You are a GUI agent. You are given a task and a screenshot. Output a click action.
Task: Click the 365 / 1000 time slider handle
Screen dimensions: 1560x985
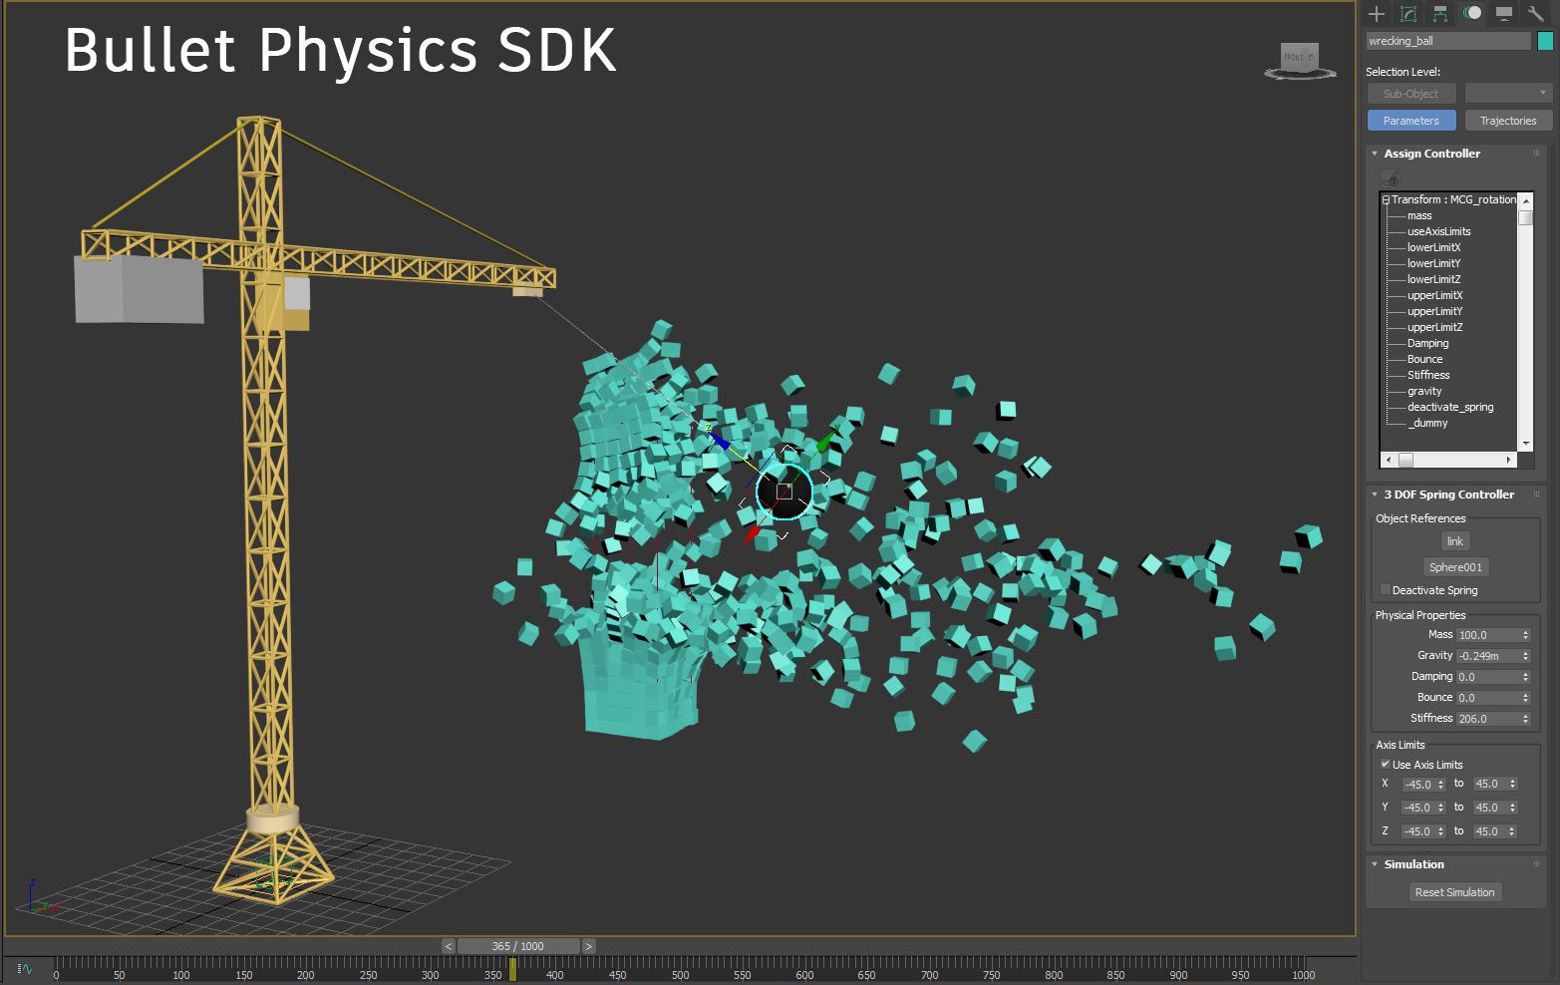coord(518,946)
